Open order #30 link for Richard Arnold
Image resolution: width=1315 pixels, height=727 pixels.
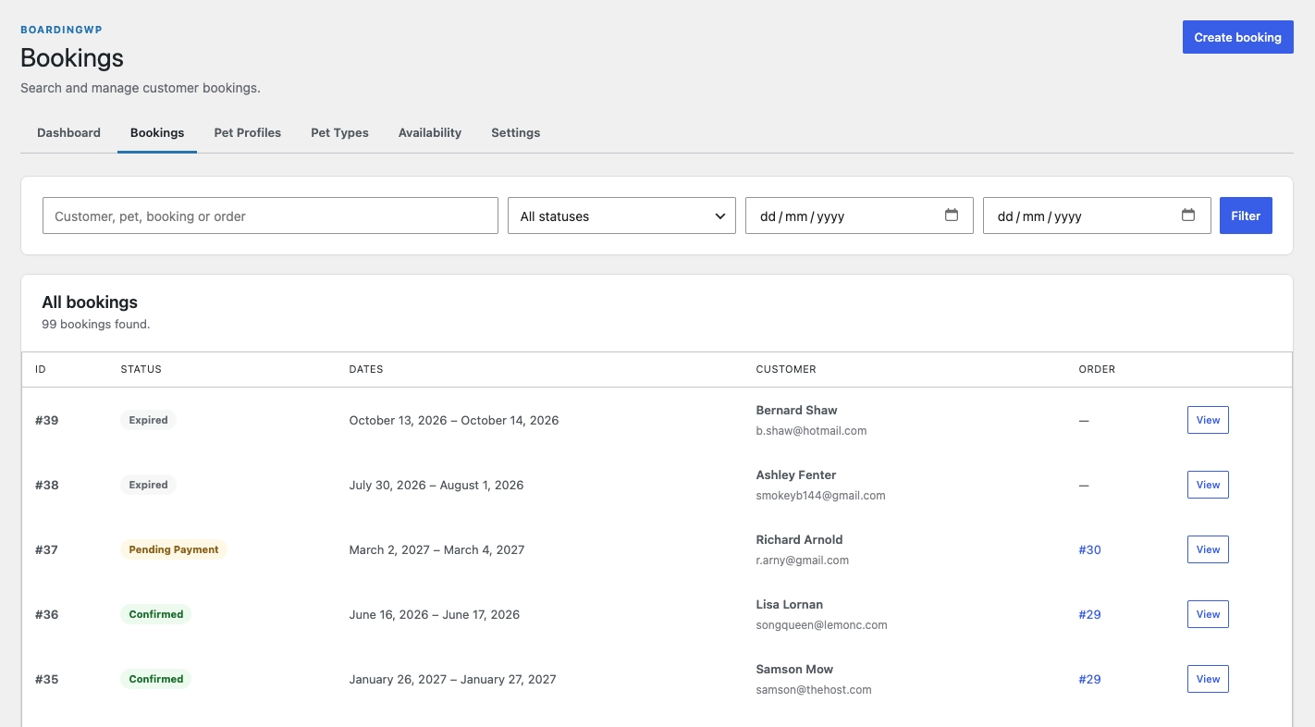1089,549
